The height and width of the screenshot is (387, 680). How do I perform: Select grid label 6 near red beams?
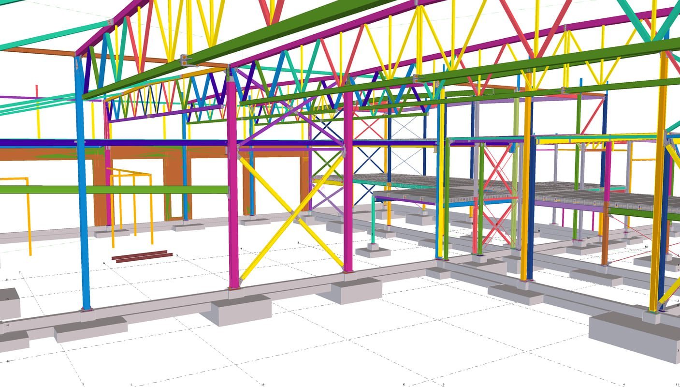(x=104, y=263)
